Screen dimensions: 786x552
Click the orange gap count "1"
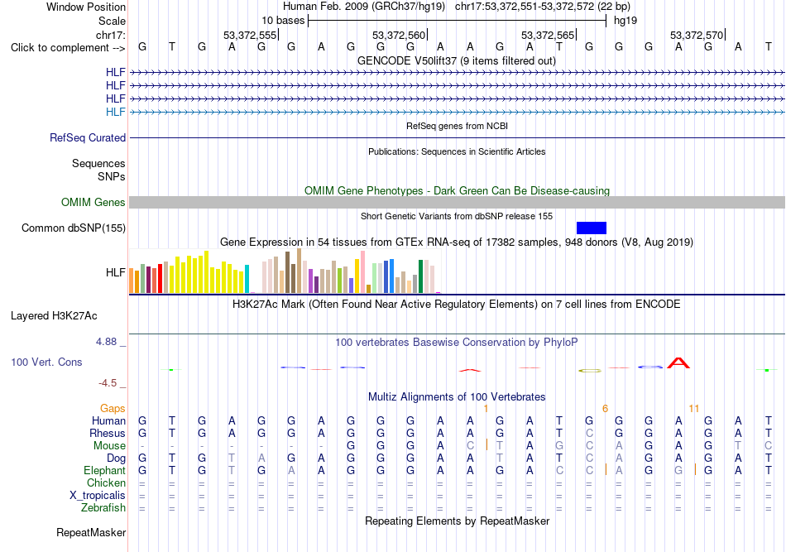(x=486, y=409)
